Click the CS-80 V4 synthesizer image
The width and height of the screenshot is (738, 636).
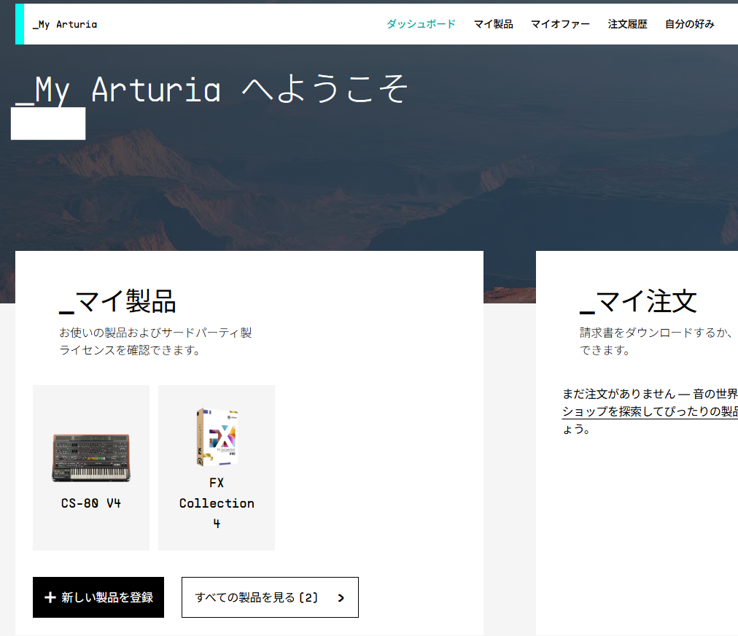[x=91, y=458]
